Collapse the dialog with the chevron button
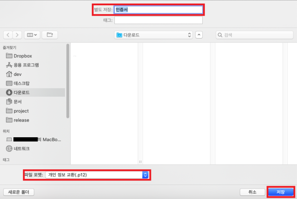This screenshot has width=297, height=199. click(199, 35)
